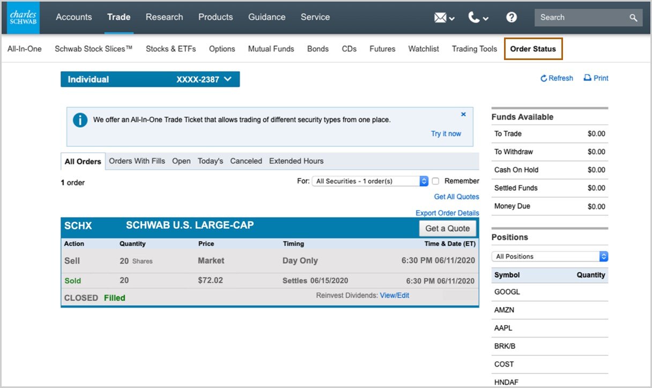Open the All Positions dropdown
The image size is (652, 388).
pyautogui.click(x=550, y=256)
